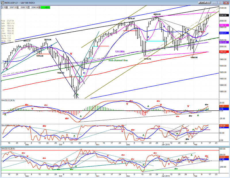Viewport: 230px width, 178px height.
Task: Click the High quote field showing 2097.03
Action: (x=12, y=7)
